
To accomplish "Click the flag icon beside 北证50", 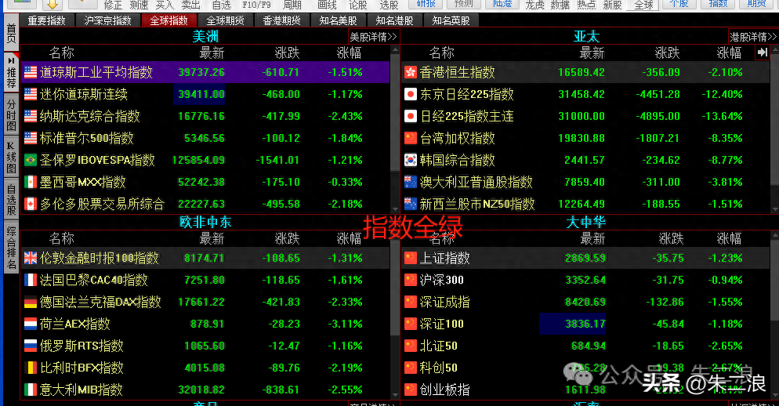I will tap(411, 346).
